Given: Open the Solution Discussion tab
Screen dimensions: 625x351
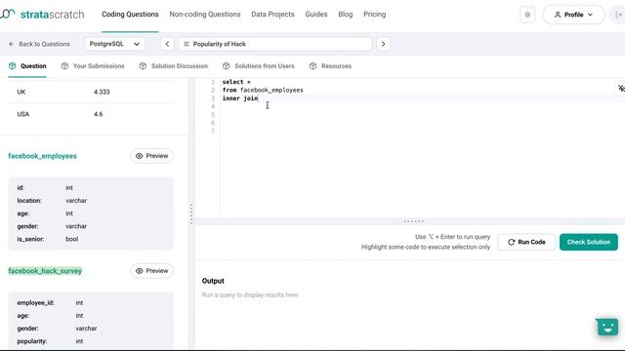Looking at the screenshot, I should (x=174, y=66).
